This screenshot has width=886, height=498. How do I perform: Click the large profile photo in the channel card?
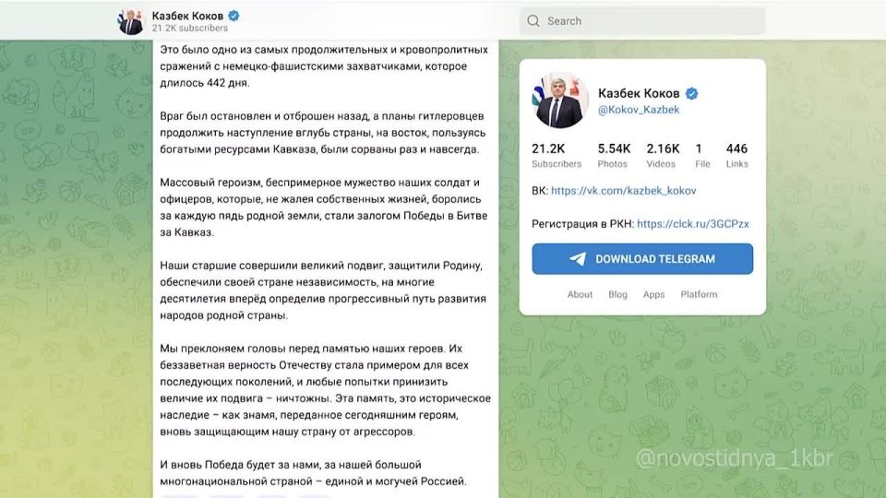(x=560, y=101)
